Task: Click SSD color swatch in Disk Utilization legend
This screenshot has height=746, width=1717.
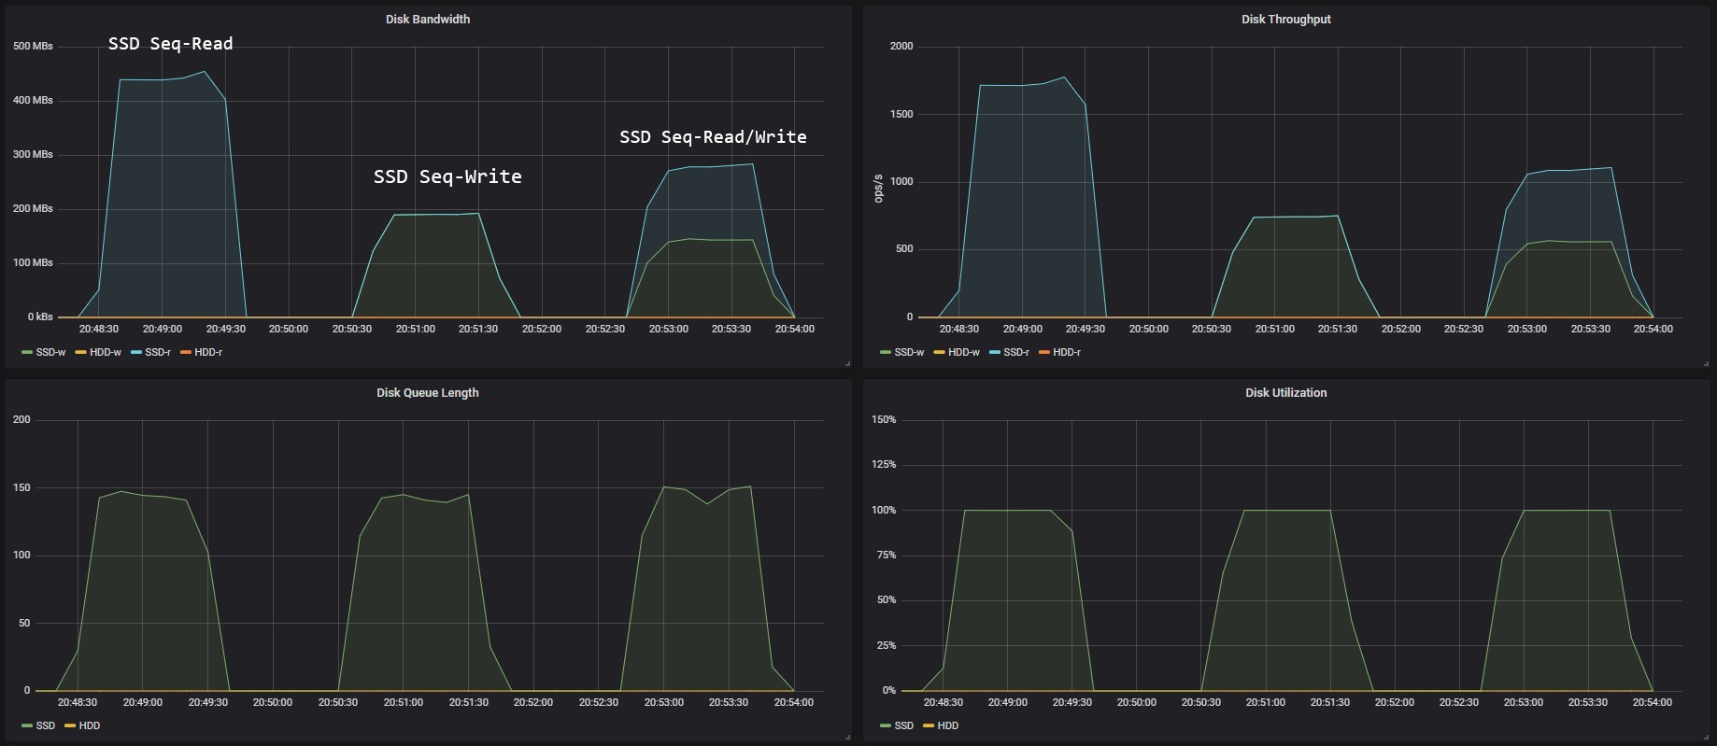Action: pos(886,726)
